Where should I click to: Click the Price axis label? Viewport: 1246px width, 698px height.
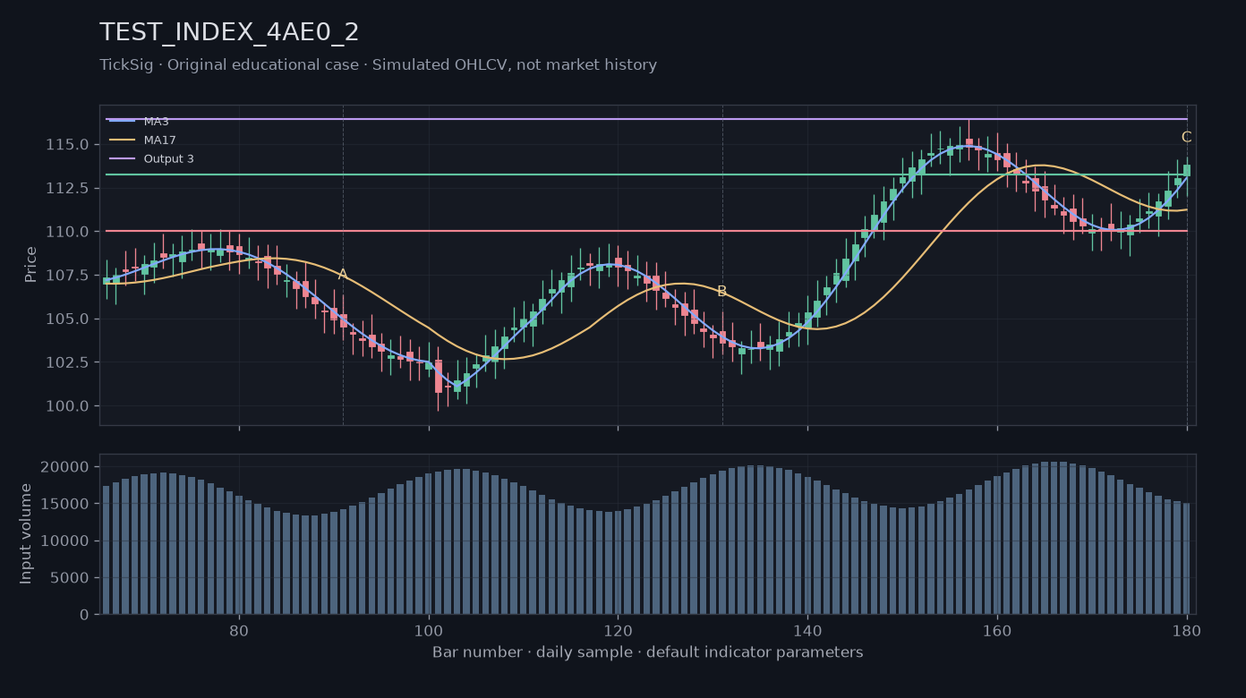pos(31,264)
